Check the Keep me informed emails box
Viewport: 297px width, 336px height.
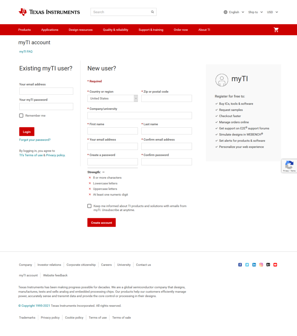pos(89,206)
